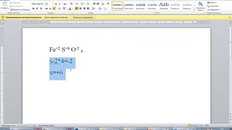Click the zoom slider handle
The height and width of the screenshot is (130, 232).
click(221, 126)
